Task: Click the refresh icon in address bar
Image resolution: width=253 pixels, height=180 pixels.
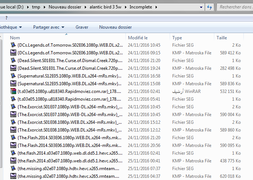Action: [209, 7]
